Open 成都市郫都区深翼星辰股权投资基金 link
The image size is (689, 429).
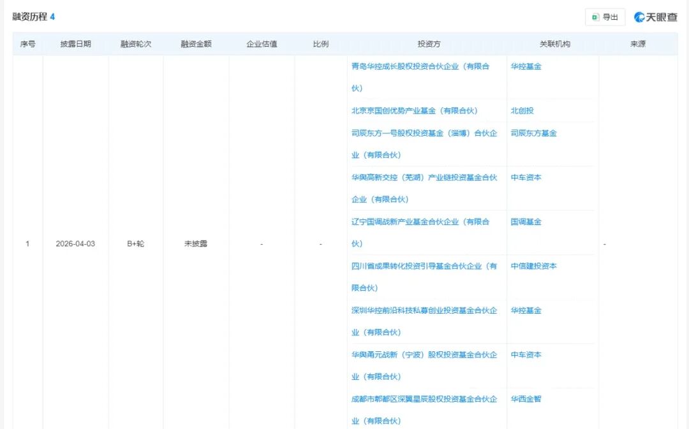pyautogui.click(x=424, y=399)
